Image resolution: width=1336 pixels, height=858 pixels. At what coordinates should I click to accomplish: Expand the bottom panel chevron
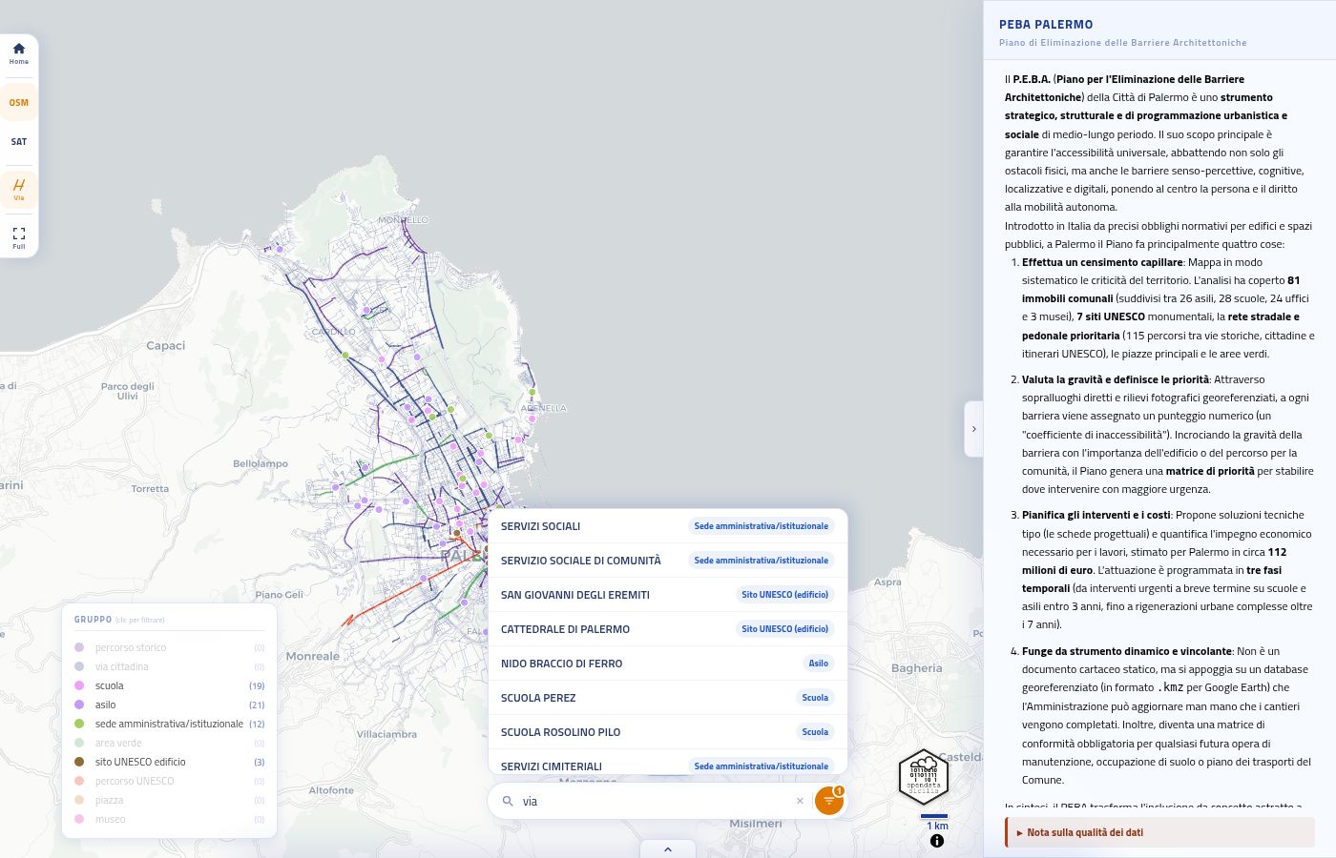tap(668, 848)
